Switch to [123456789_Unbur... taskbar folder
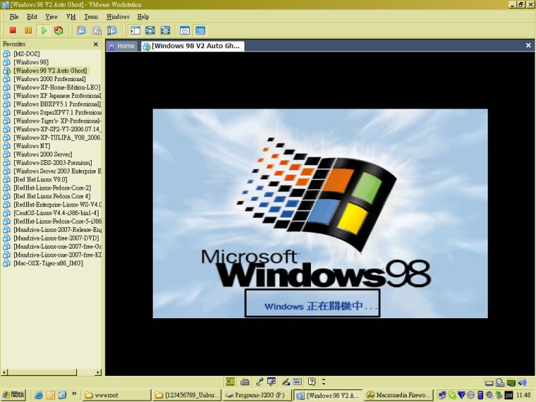 click(188, 395)
